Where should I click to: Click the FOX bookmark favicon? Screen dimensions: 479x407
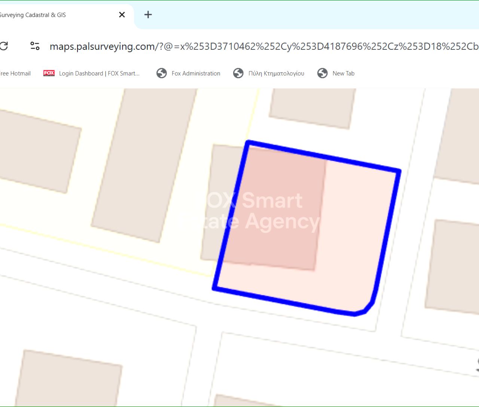[49, 73]
